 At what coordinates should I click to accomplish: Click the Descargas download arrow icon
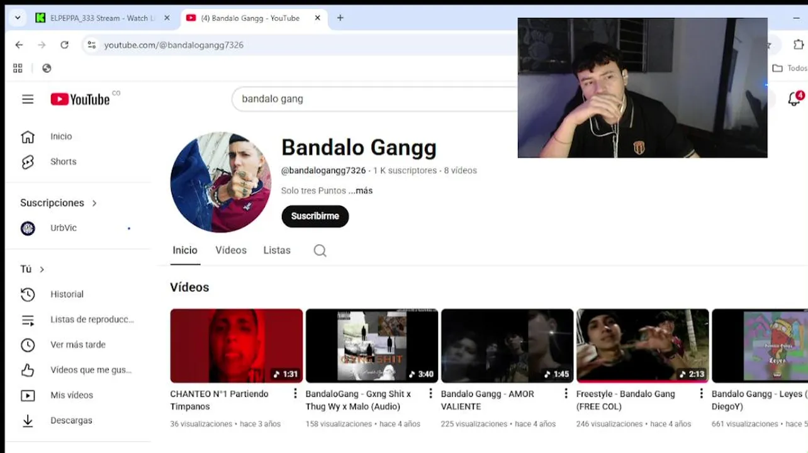coord(28,420)
